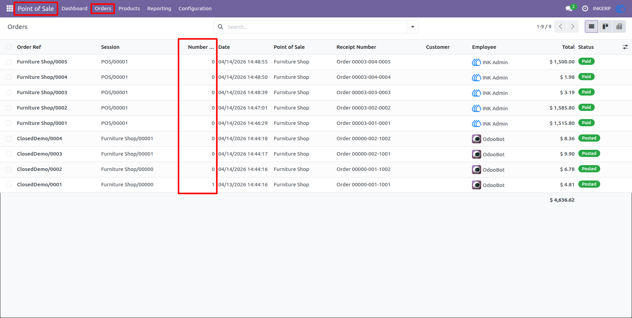632x318 pixels.
Task: Click OdooBot avatar in ClosedDemo/0004 row
Action: (476, 139)
